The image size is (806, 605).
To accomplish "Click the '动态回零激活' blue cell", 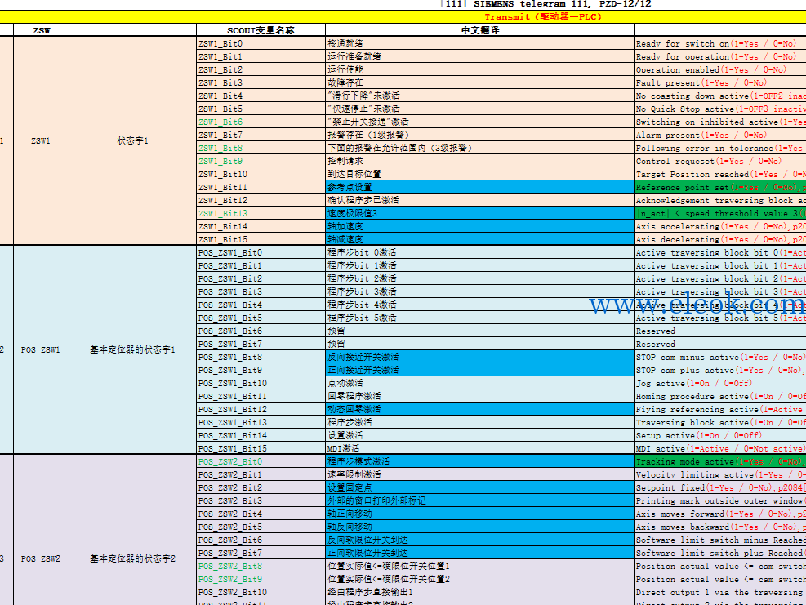I will (x=479, y=409).
